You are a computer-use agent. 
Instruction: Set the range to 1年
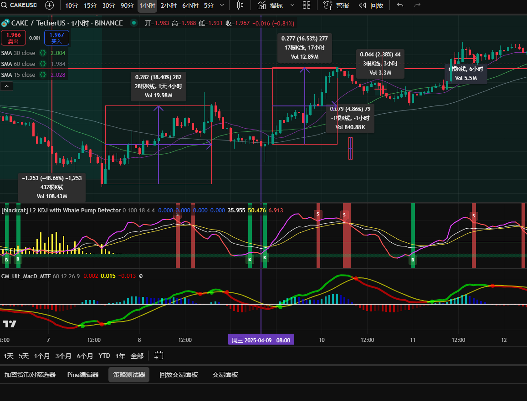click(x=120, y=356)
